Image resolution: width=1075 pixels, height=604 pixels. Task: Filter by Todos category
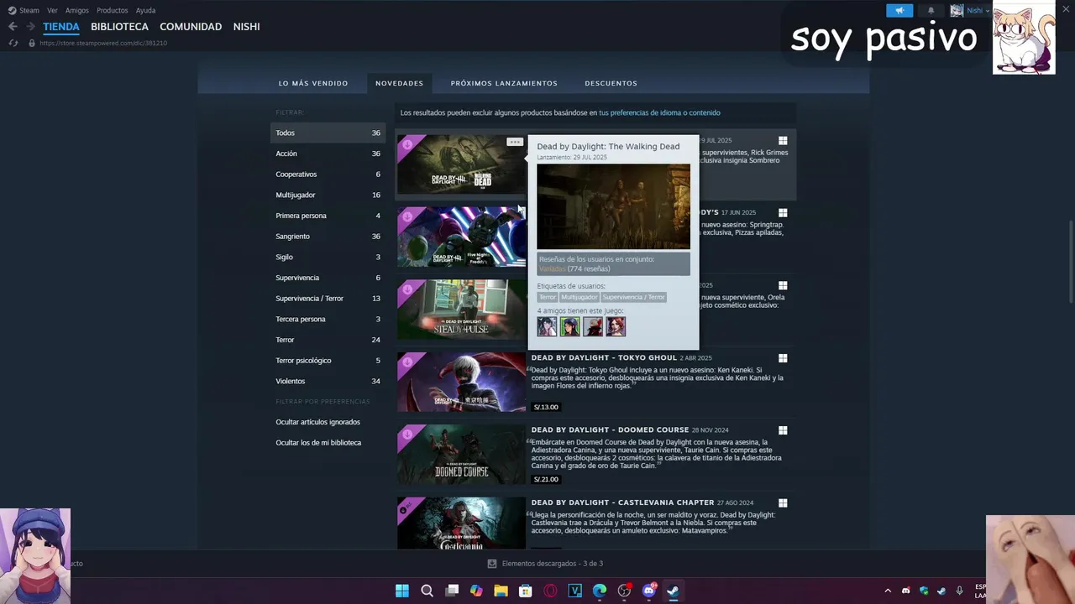(328, 133)
